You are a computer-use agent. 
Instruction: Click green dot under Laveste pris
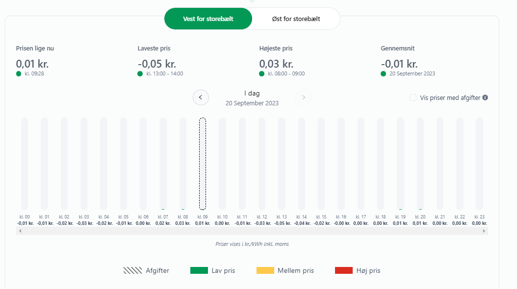[140, 74]
